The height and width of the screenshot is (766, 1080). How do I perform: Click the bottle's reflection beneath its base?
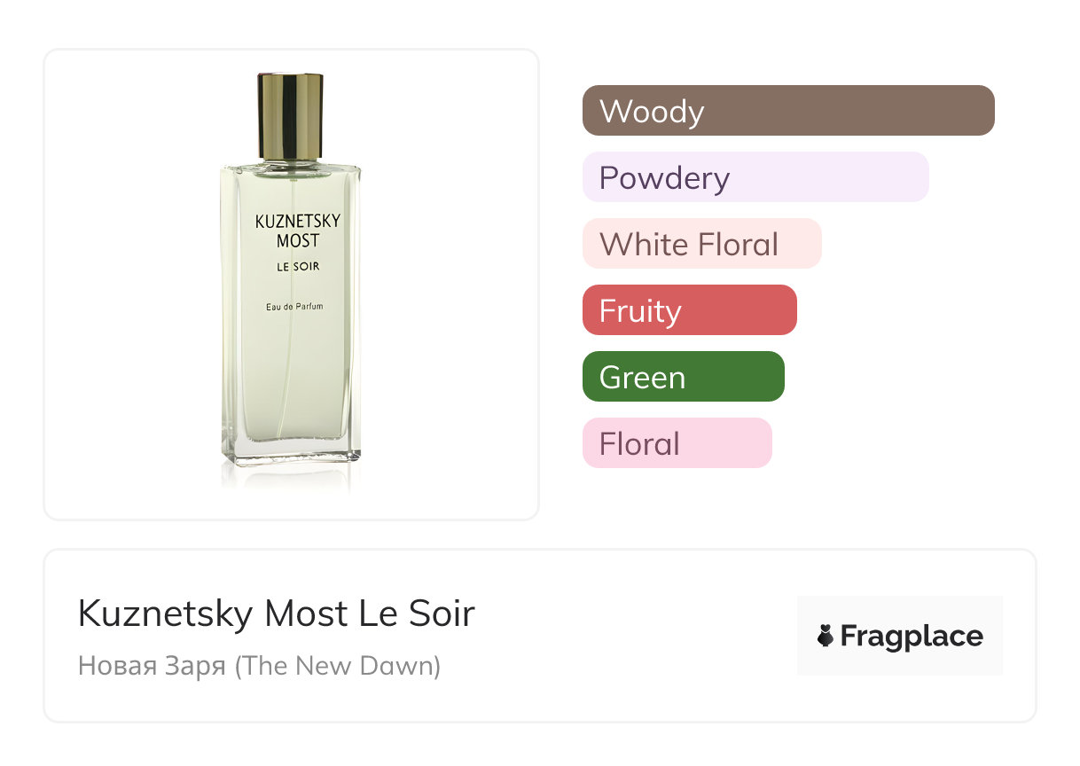291,477
